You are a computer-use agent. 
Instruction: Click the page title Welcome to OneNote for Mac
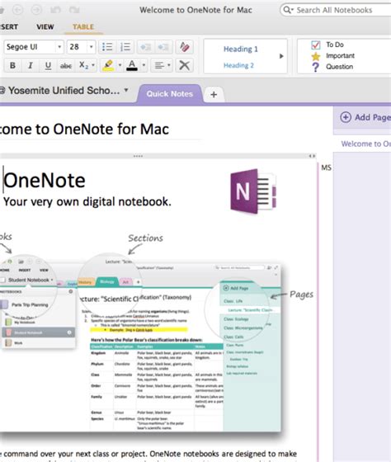coord(85,129)
